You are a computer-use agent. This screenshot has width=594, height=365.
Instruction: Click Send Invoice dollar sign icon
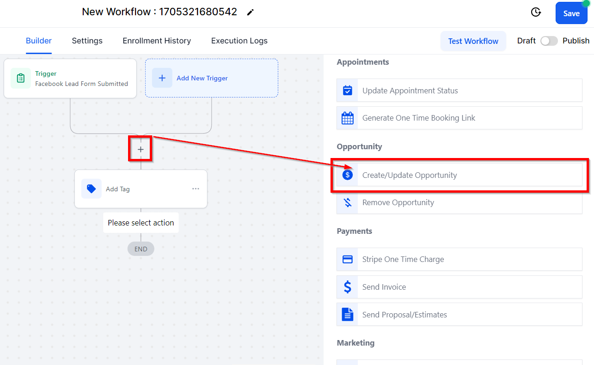[x=348, y=287]
